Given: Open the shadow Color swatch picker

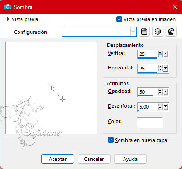Looking at the screenshot, I should click(x=150, y=123).
